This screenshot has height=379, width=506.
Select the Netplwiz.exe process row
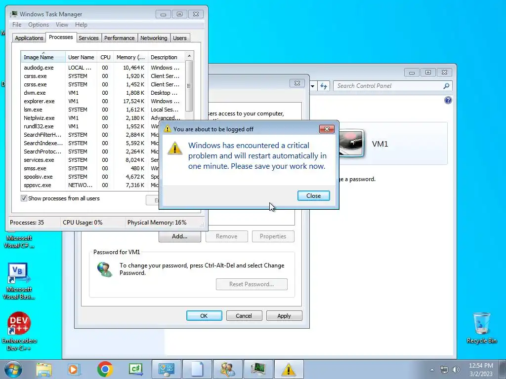103,118
